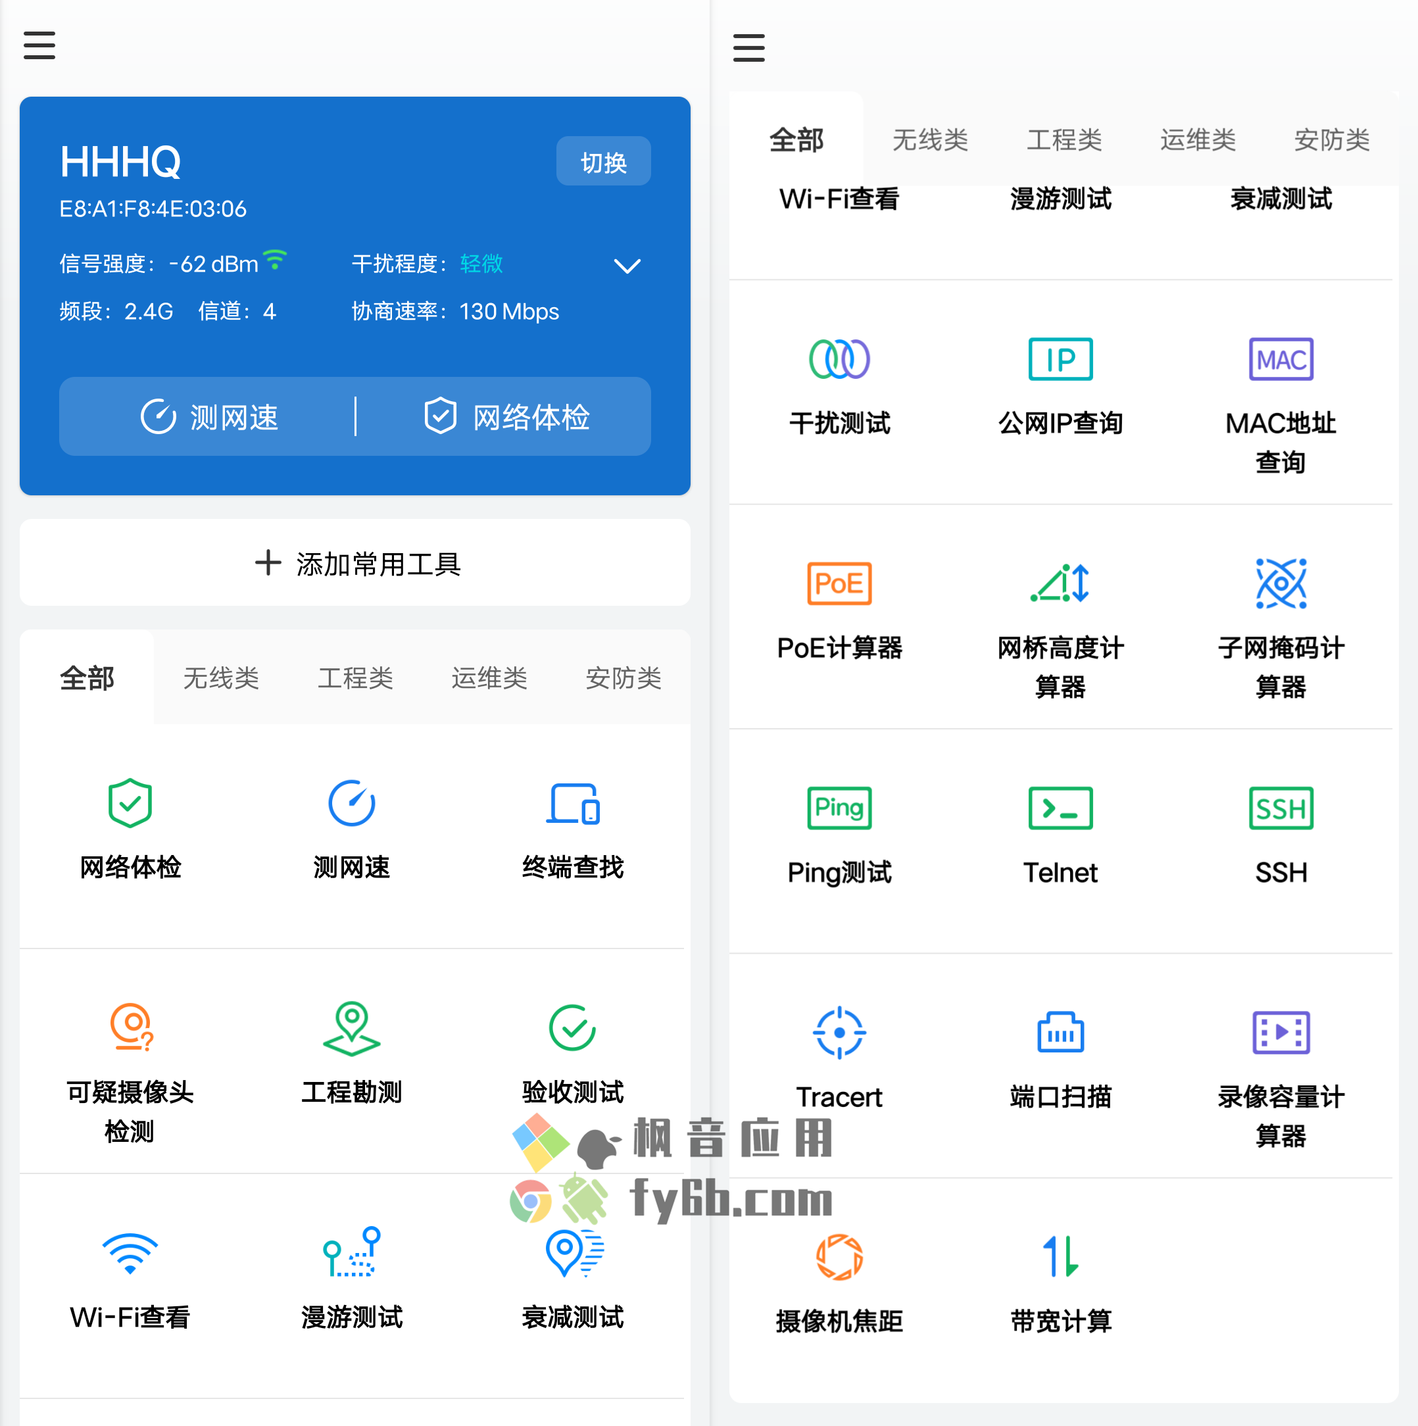Expand the HHHQ network details chevron
1418x1426 pixels.
[627, 266]
